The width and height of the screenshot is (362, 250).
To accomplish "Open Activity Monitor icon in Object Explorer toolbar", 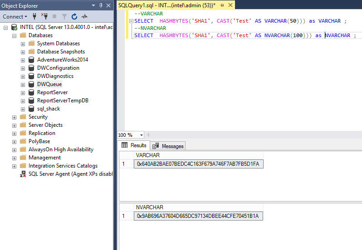I will [84, 17].
